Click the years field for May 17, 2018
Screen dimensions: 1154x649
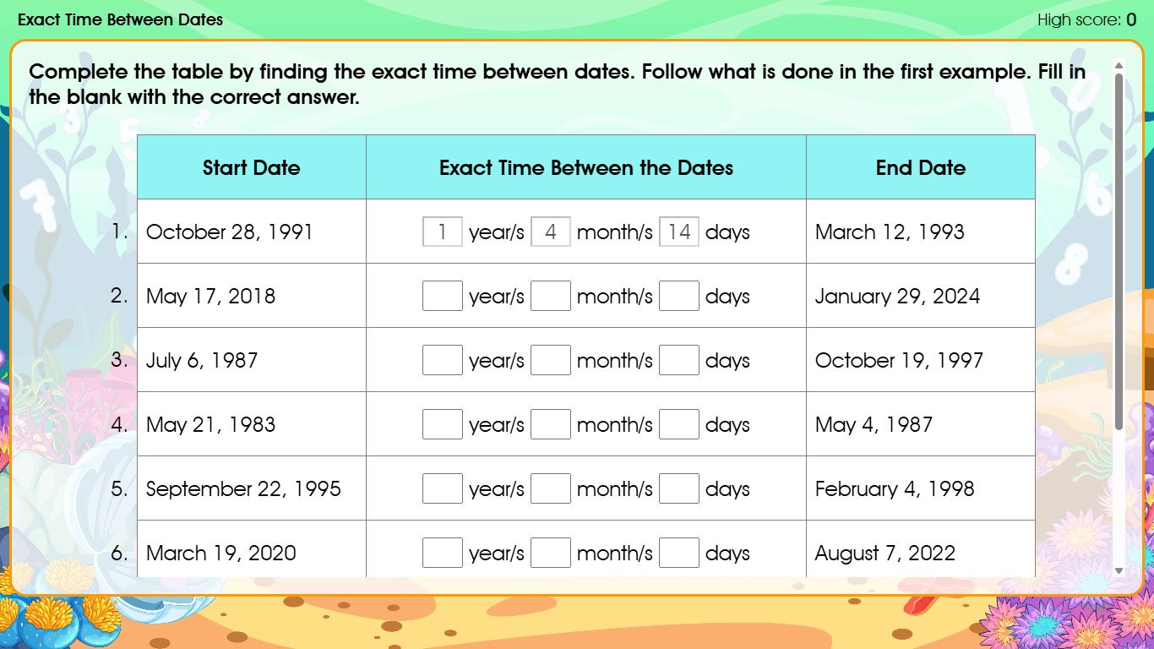coord(442,296)
